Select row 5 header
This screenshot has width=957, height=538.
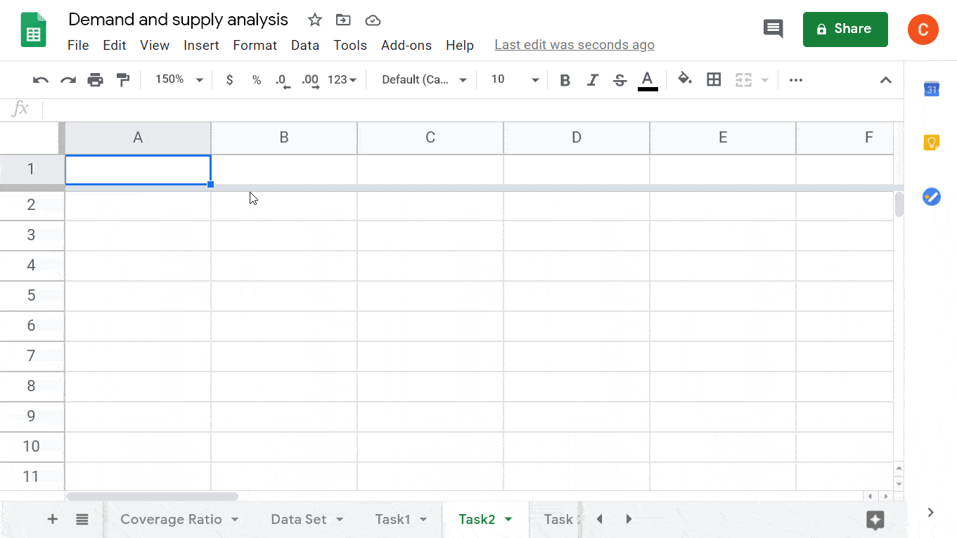(32, 295)
